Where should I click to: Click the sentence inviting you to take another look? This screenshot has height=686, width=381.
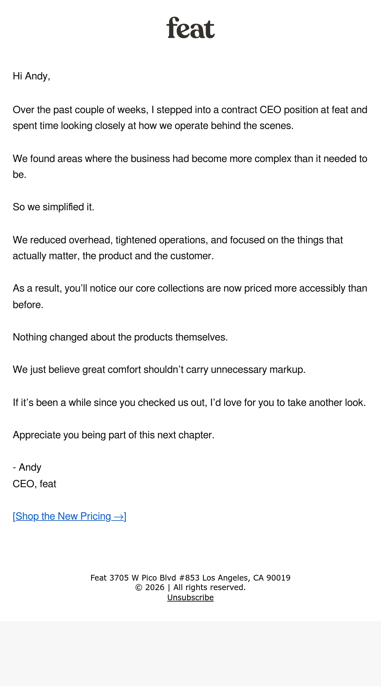(189, 403)
